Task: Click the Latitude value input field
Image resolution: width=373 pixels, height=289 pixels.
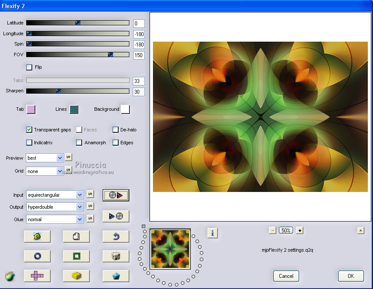Action: [139, 24]
